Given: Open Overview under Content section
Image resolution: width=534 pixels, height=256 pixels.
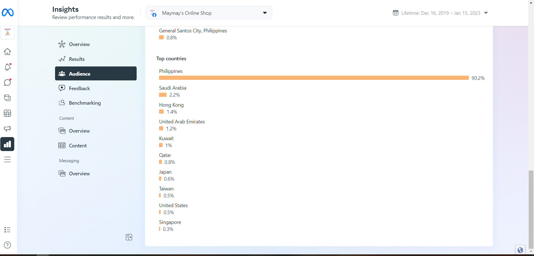Looking at the screenshot, I should (x=96, y=131).
